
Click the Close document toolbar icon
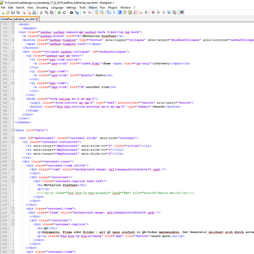[24, 13]
